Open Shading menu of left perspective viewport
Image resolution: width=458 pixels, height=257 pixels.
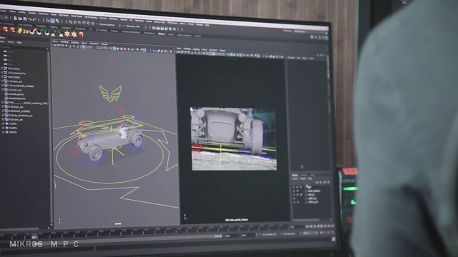64,42
